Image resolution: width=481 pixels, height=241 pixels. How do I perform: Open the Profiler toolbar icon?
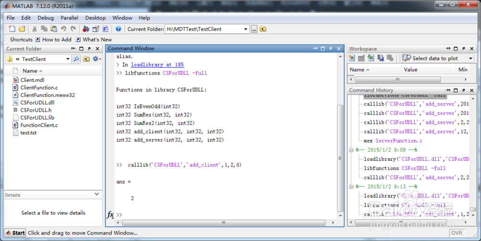(105, 29)
